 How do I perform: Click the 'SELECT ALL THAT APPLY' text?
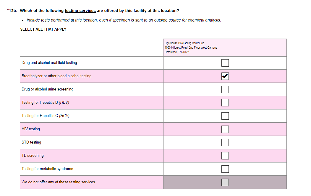[x=43, y=29]
